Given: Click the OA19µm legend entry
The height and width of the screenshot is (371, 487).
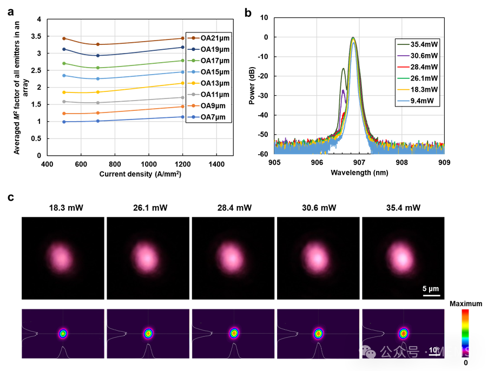Looking at the screenshot, I should coord(209,49).
